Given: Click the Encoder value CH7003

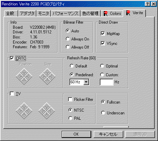Looking at the screenshot, I should coord(37,42).
